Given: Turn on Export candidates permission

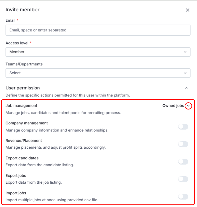Looking at the screenshot, I should 183,162.
